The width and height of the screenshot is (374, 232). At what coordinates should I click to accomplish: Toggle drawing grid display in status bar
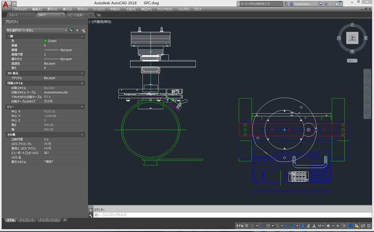coord(247,226)
